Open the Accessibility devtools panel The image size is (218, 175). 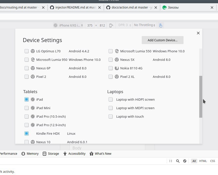point(74,153)
